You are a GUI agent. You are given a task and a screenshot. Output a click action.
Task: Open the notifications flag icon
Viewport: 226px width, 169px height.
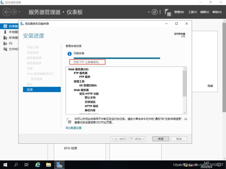point(168,12)
